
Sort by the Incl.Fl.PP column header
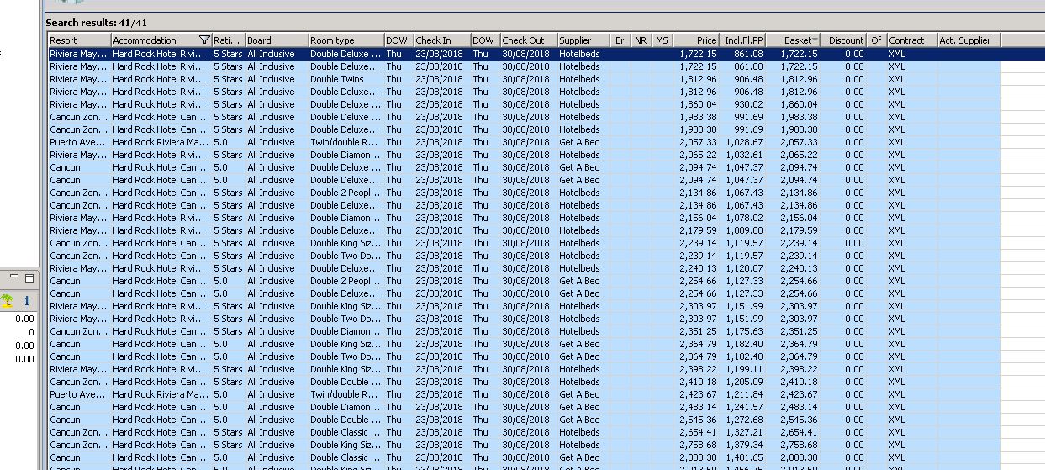[742, 40]
